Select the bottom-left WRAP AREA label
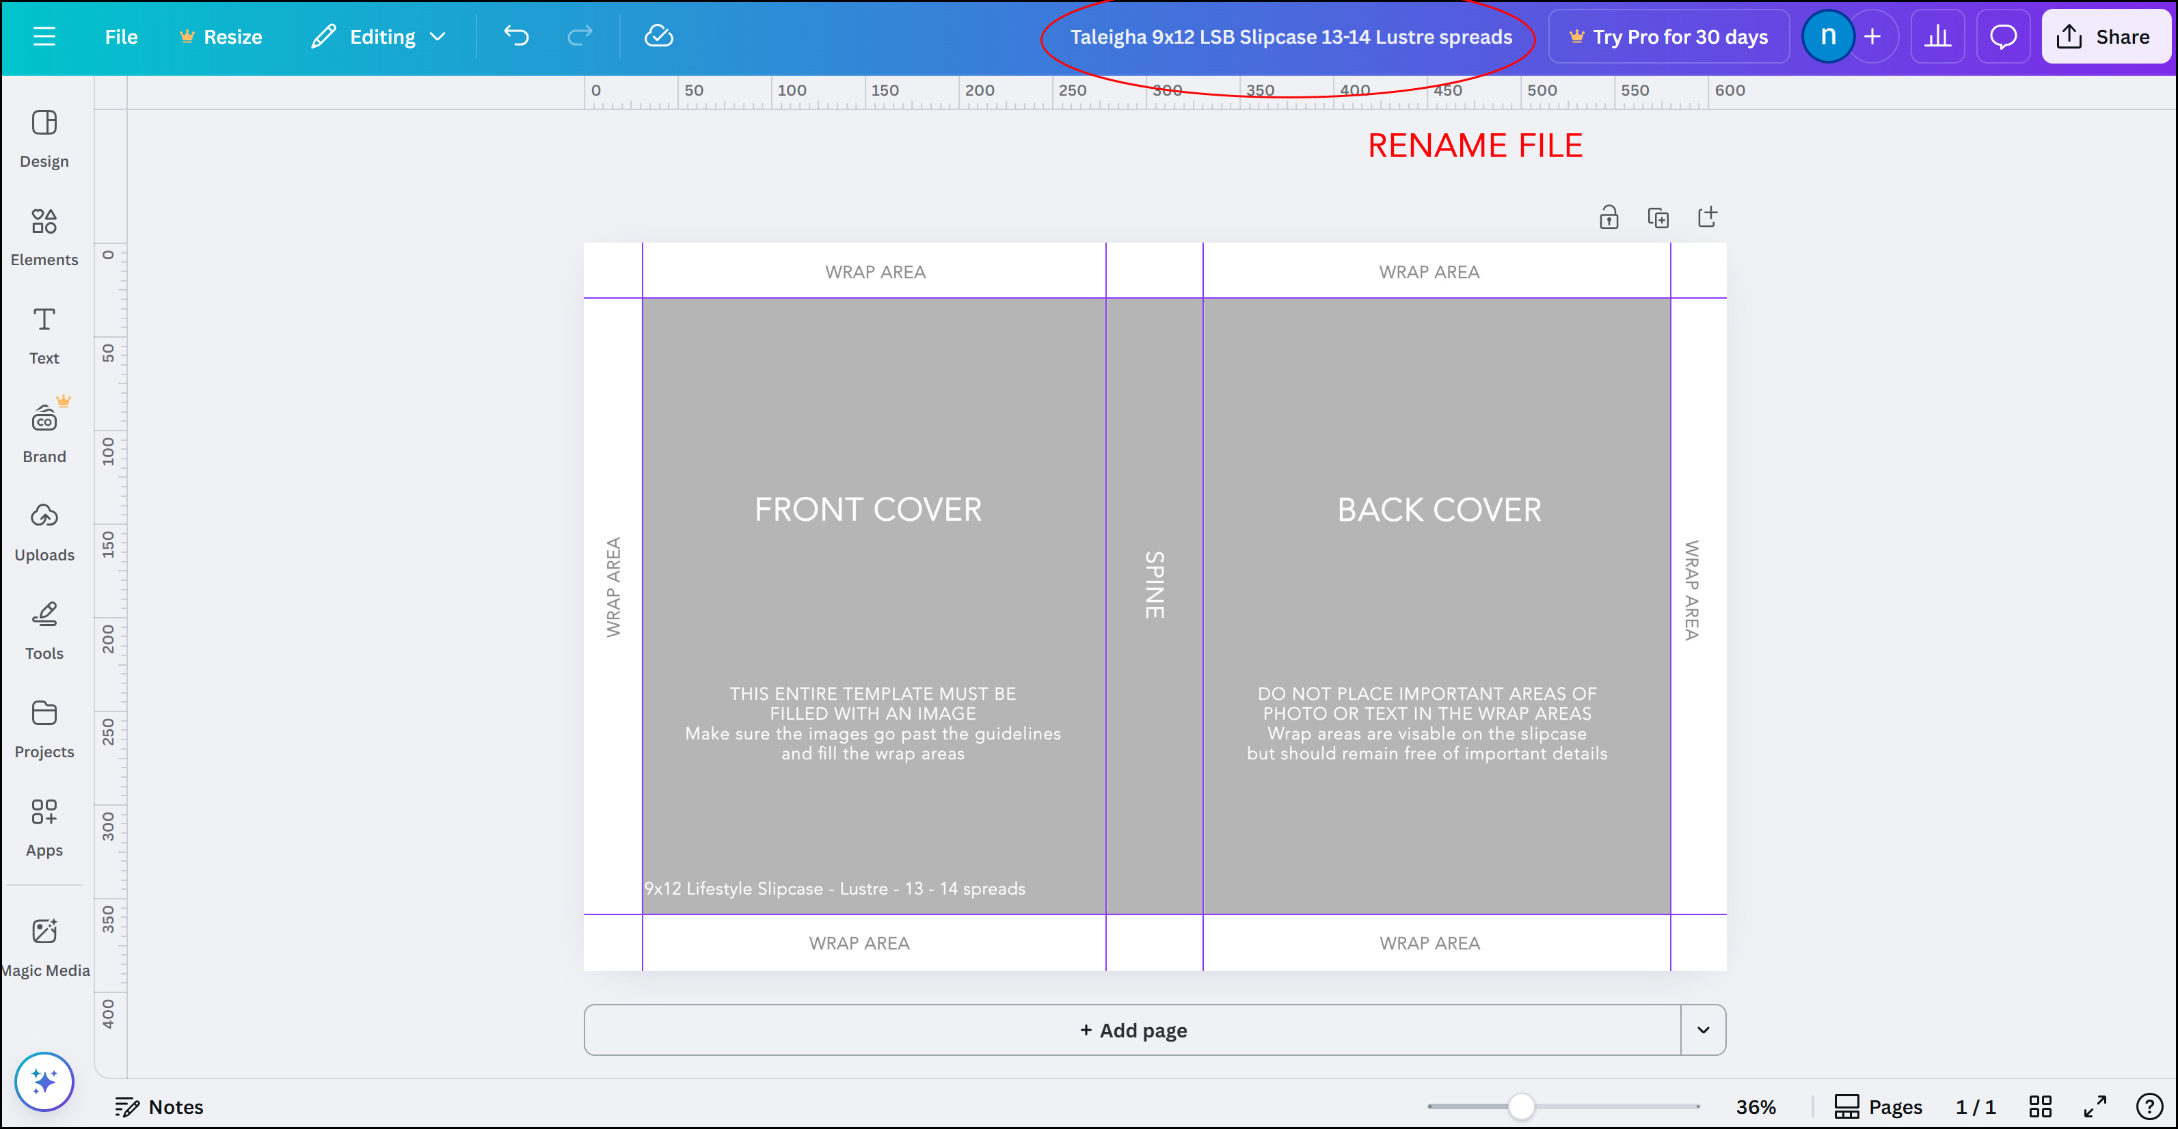 tap(859, 943)
